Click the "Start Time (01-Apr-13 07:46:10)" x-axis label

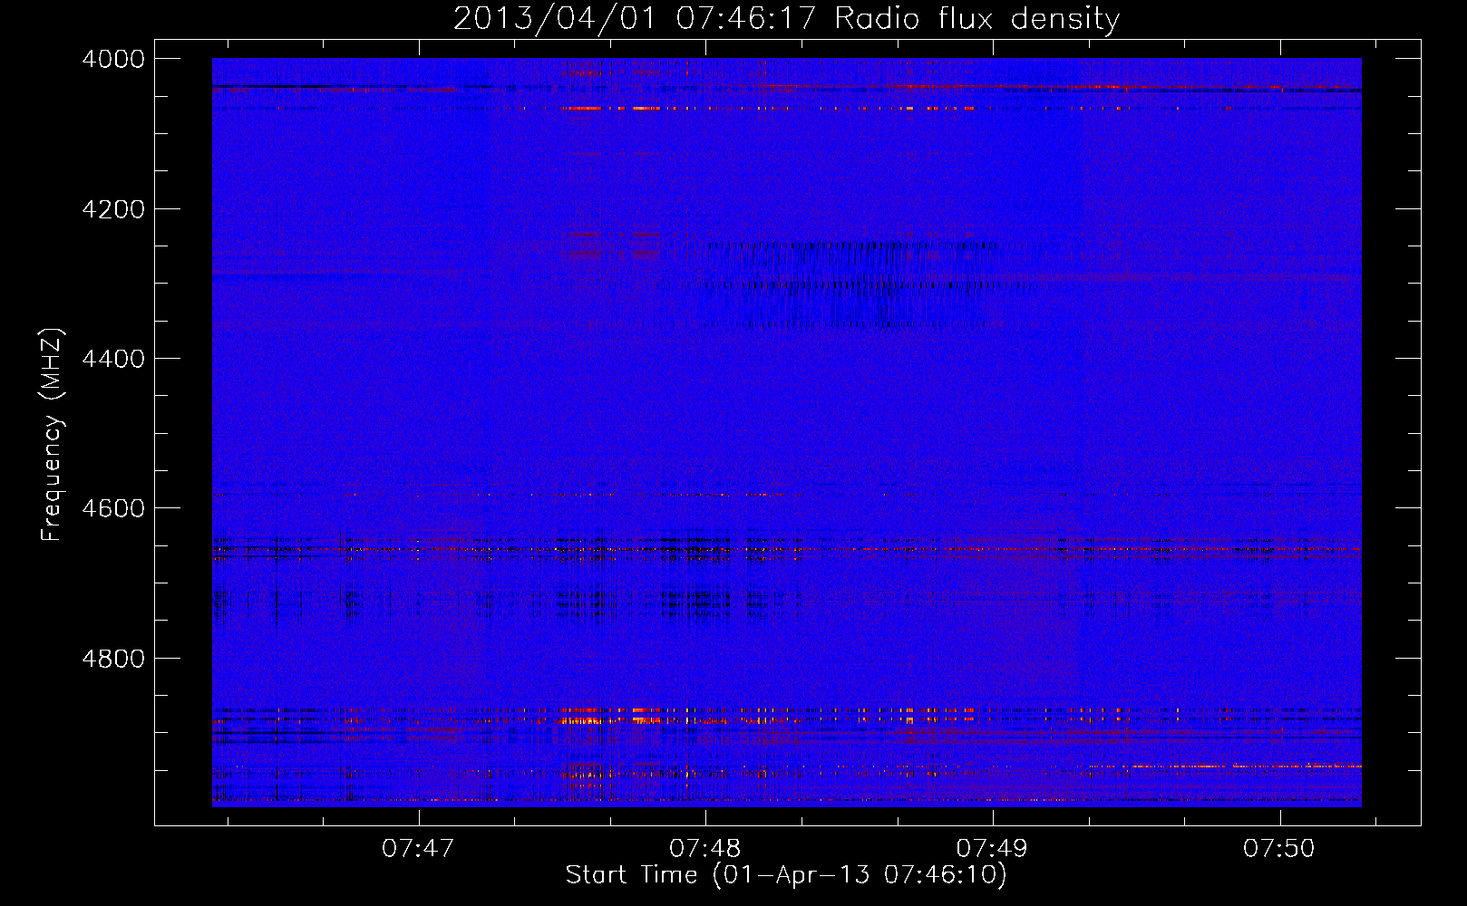pos(787,875)
